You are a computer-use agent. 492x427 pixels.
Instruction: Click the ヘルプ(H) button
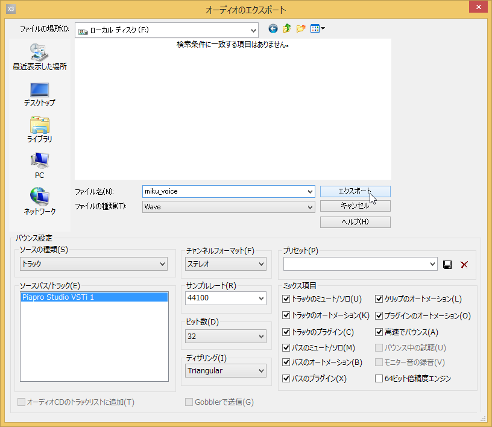(x=355, y=222)
